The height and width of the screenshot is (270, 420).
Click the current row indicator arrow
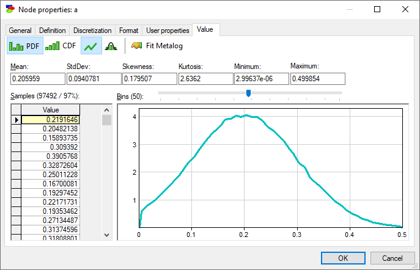point(17,120)
